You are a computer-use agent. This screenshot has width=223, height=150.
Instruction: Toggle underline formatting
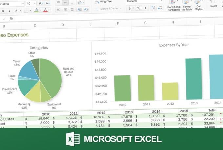(16, 11)
